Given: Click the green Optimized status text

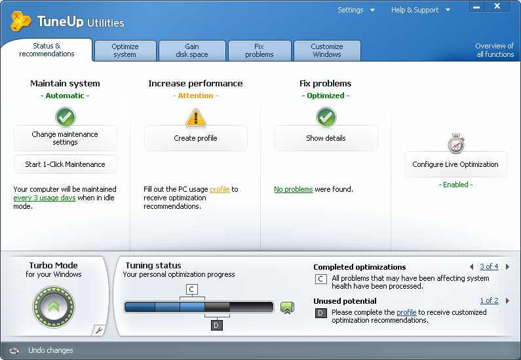Looking at the screenshot, I should (x=326, y=96).
